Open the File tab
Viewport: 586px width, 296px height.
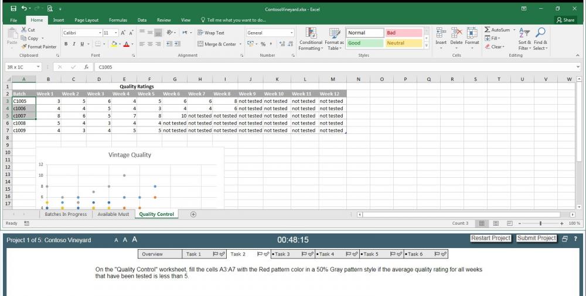point(13,20)
